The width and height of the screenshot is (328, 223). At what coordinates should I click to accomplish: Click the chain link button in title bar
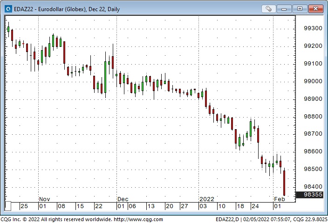[268, 9]
